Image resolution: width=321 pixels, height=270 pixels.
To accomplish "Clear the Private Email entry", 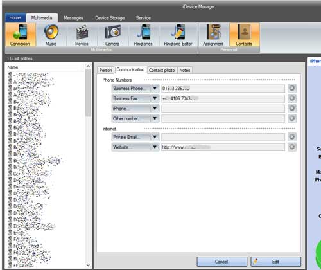I will (292, 137).
